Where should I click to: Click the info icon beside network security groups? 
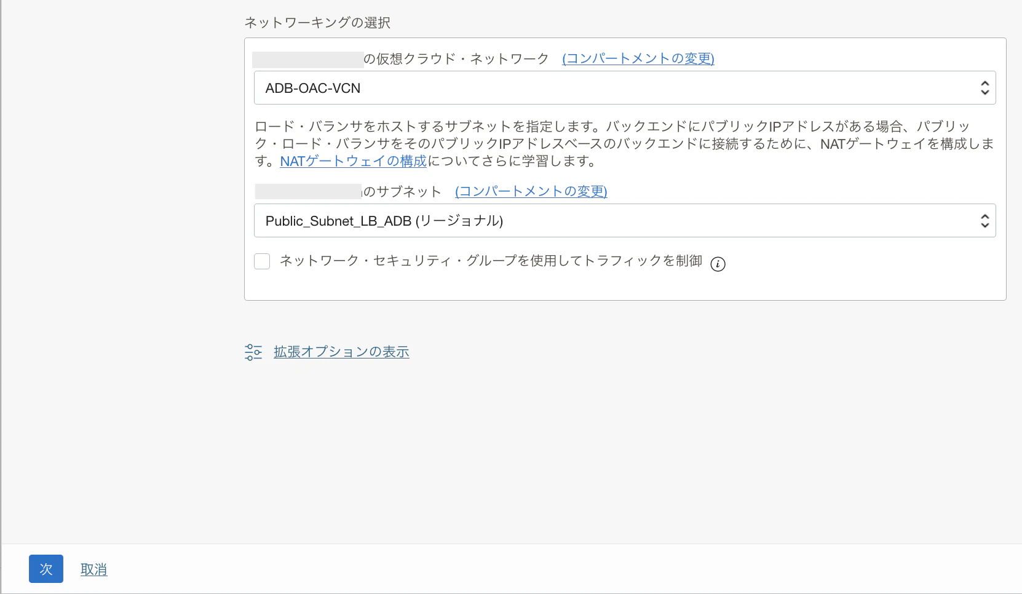pos(718,264)
